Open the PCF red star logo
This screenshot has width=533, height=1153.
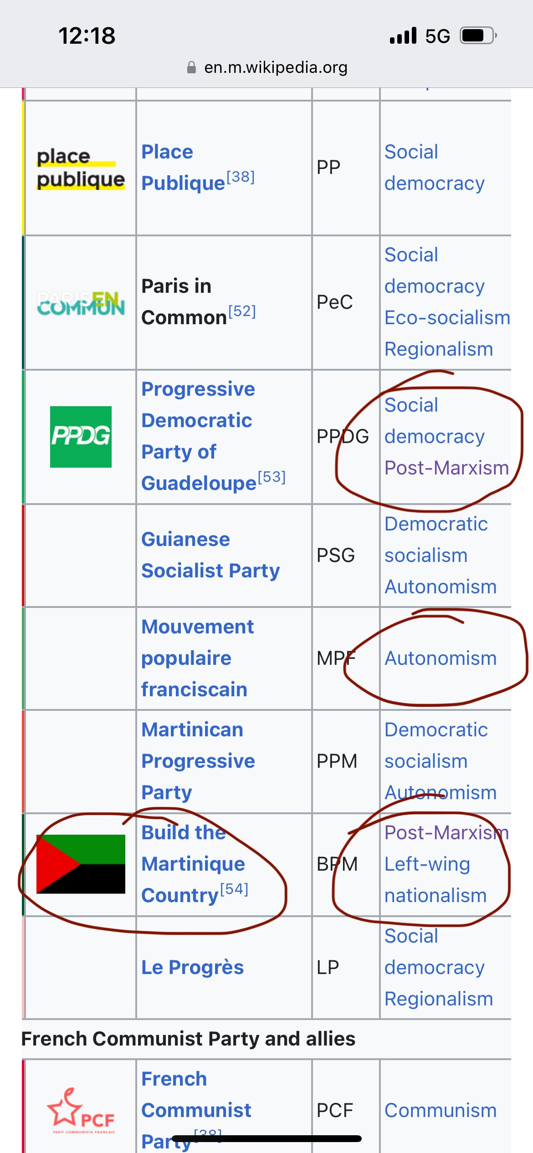[81, 1111]
